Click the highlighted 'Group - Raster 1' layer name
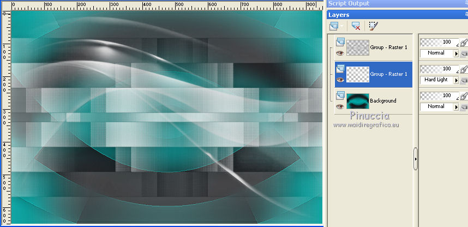This screenshot has width=468, height=227. pyautogui.click(x=388, y=74)
